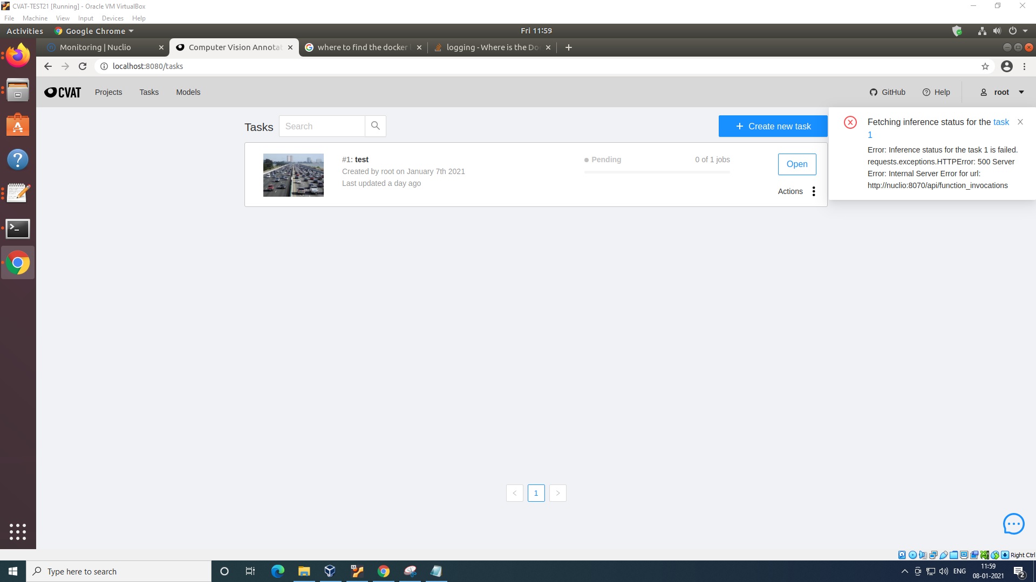Image resolution: width=1036 pixels, height=582 pixels.
Task: Open Terminal from Ubuntu dock
Action: point(18,228)
